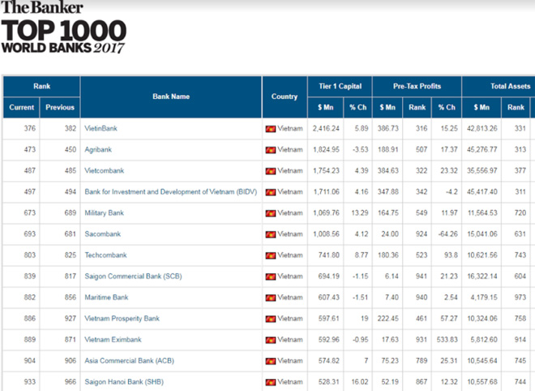Image resolution: width=535 pixels, height=391 pixels.
Task: Sort by the Country column header
Action: coord(285,97)
